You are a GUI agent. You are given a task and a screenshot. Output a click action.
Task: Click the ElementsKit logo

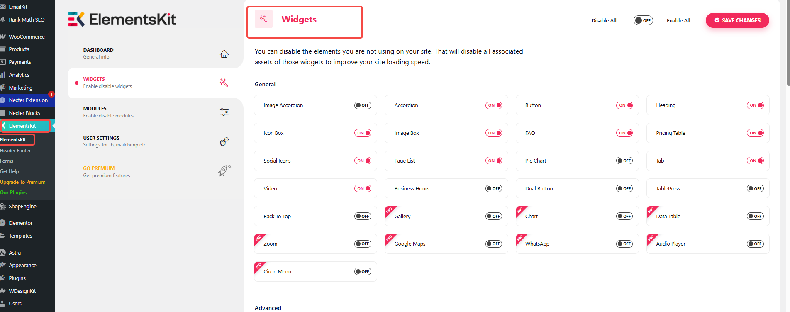point(122,19)
